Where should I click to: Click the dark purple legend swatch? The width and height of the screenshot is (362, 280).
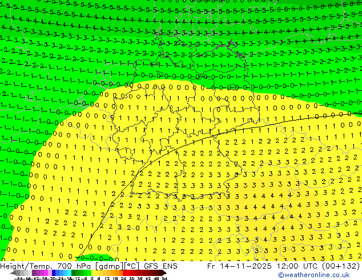tap(34, 273)
